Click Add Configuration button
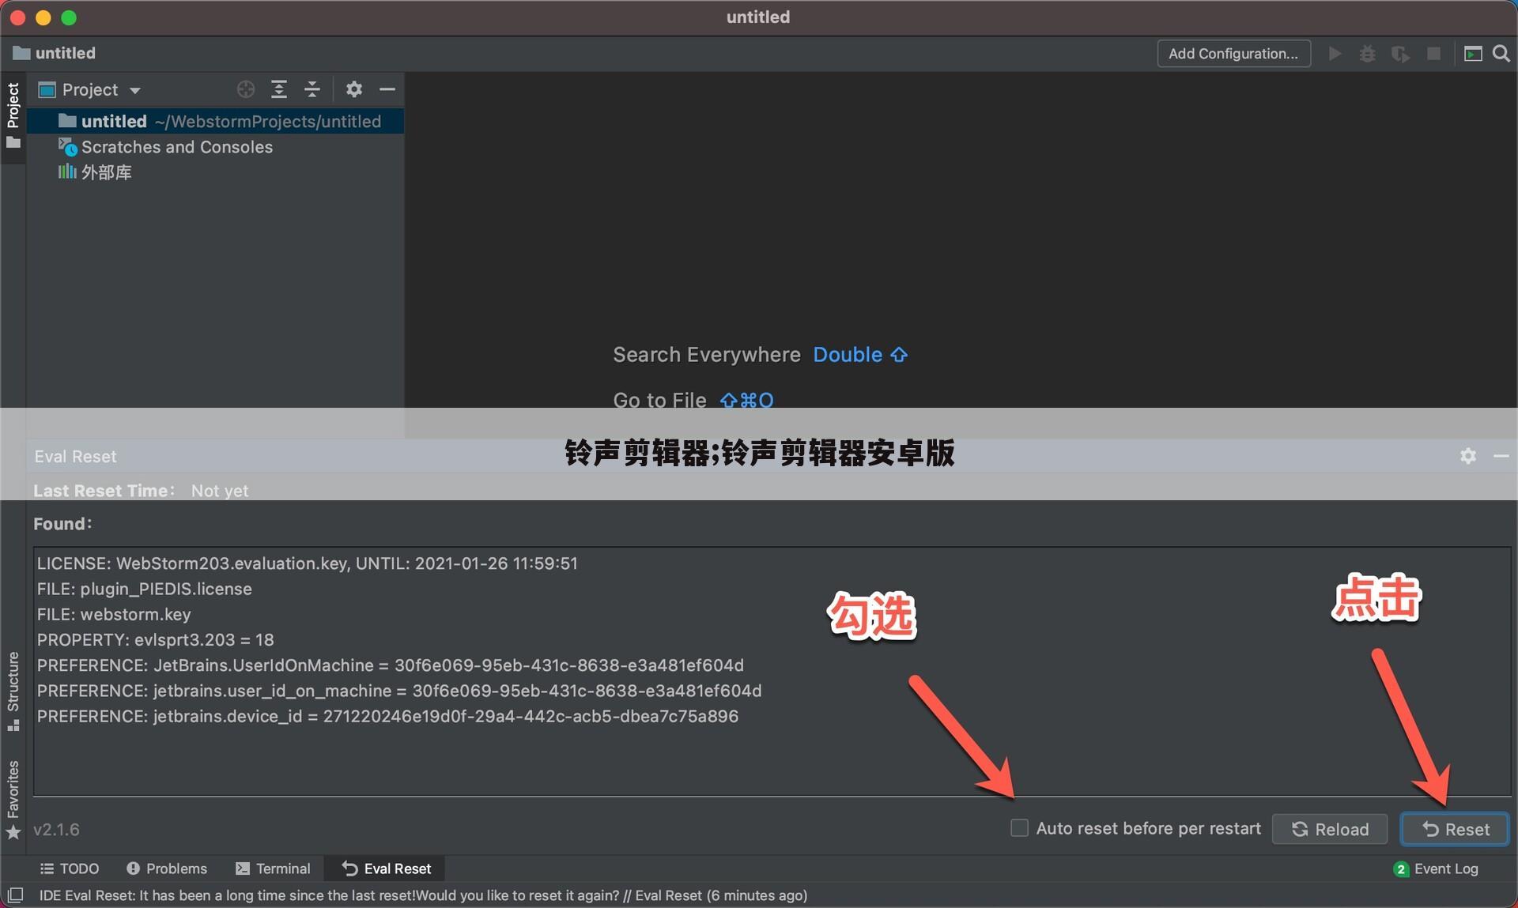Image resolution: width=1518 pixels, height=908 pixels. [1233, 54]
